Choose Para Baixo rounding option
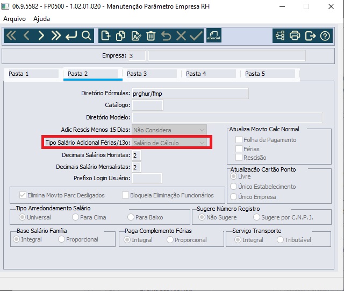The width and height of the screenshot is (344, 291). 131,217
